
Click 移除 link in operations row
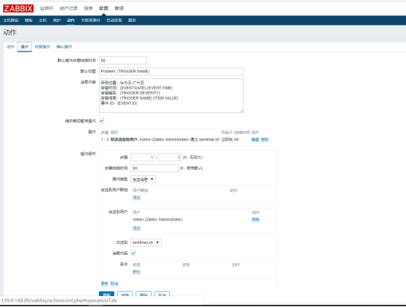(x=265, y=139)
